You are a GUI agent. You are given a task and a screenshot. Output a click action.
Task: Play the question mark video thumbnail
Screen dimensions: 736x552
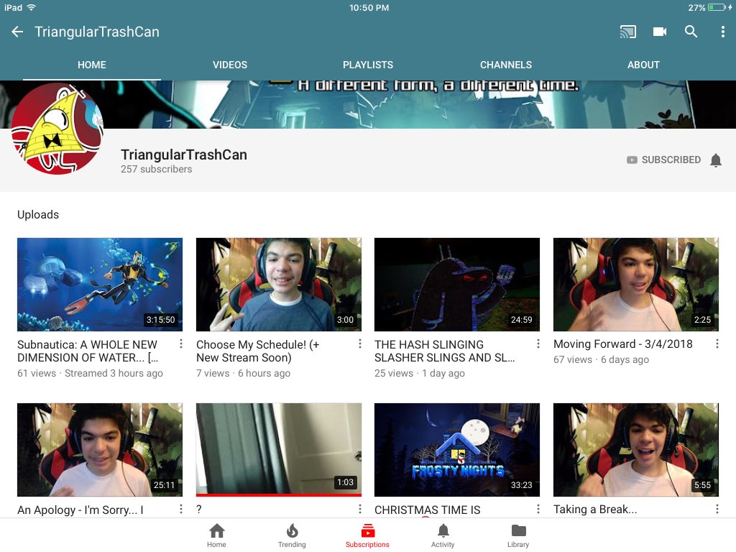tap(279, 450)
